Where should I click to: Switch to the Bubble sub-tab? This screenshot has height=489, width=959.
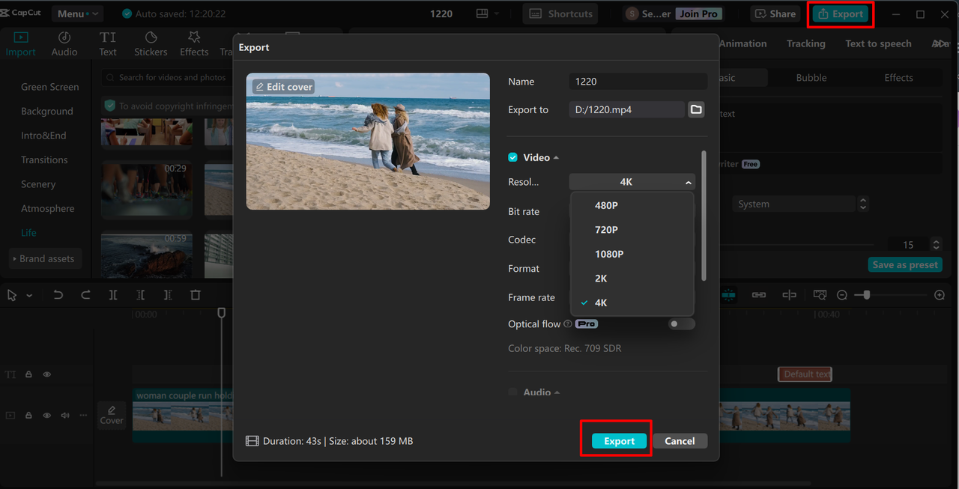pos(811,78)
